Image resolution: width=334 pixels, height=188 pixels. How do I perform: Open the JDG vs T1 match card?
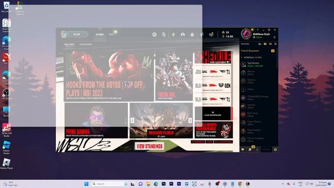[x=213, y=72]
